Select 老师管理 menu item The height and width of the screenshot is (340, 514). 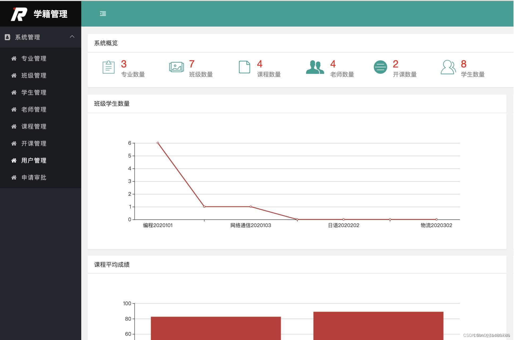[x=34, y=109]
